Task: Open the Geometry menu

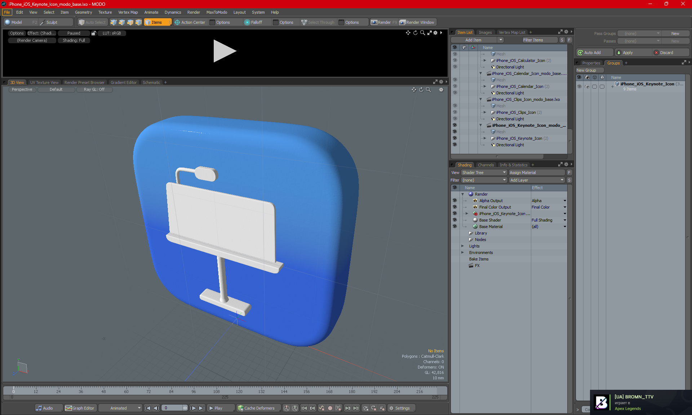Action: [83, 12]
